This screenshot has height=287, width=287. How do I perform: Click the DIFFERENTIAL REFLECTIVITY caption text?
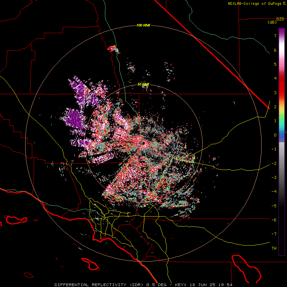coord(91,285)
